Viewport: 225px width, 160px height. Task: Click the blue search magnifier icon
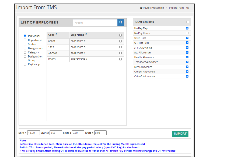[x=121, y=23]
